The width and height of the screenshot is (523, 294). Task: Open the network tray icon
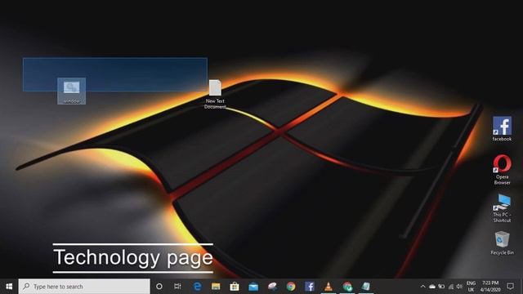[x=450, y=287]
